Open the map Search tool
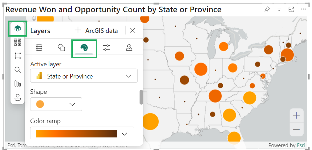 [17, 70]
